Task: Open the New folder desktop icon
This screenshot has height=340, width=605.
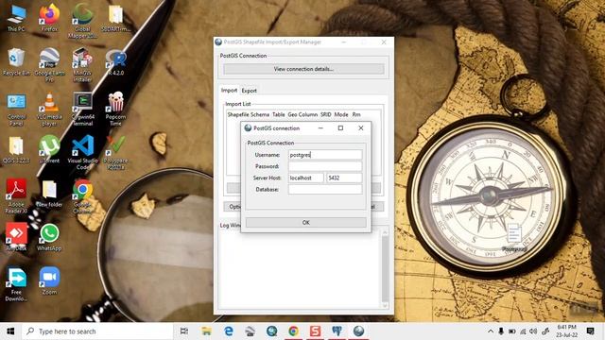Action: tap(49, 193)
